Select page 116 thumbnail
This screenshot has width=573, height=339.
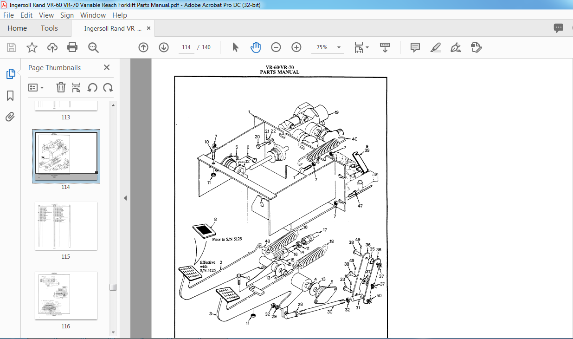tap(66, 295)
